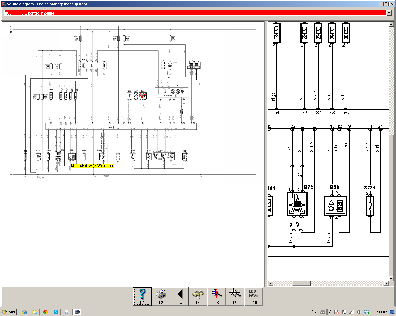This screenshot has width=396, height=316.
Task: Click the S231 switch symbol in detail pane
Action: (x=370, y=206)
